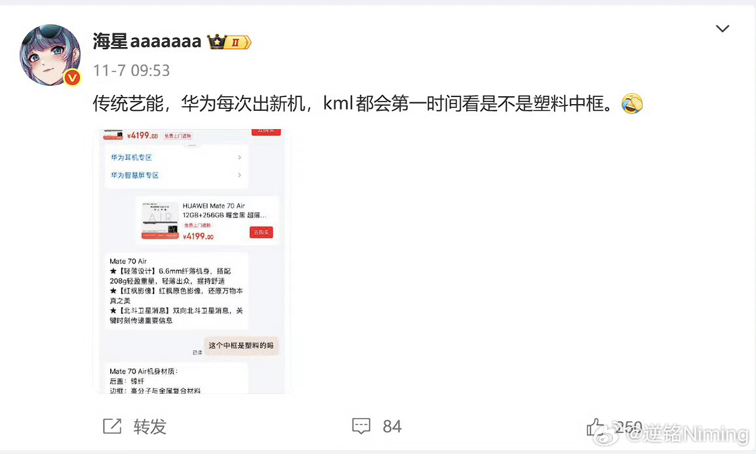Screen dimensions: 756x454
Task: Open the attached chat screenshot image
Action: pos(191,261)
